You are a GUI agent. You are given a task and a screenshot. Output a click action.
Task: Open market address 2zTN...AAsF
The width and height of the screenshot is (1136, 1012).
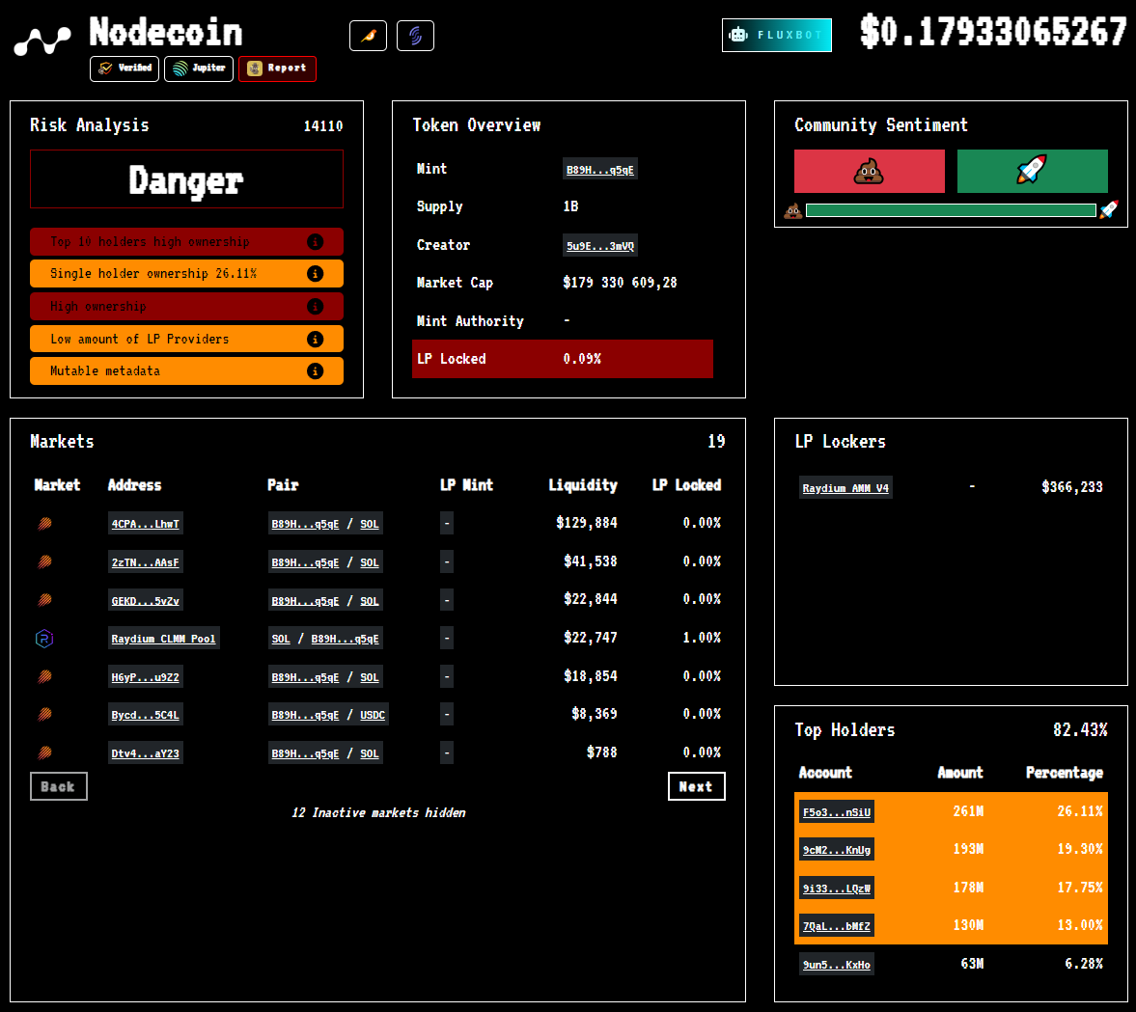[x=145, y=562]
